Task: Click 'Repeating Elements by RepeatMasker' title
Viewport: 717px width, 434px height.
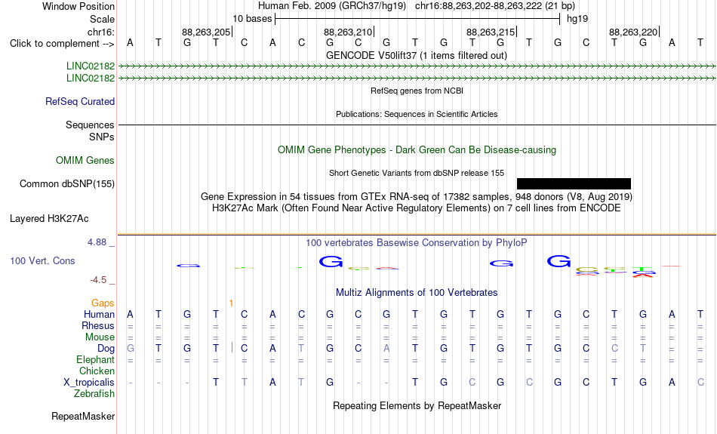Action: pyautogui.click(x=417, y=406)
